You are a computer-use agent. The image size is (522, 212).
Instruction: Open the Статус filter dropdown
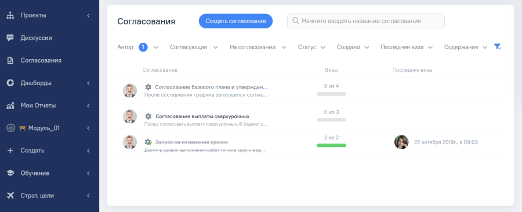[323, 47]
